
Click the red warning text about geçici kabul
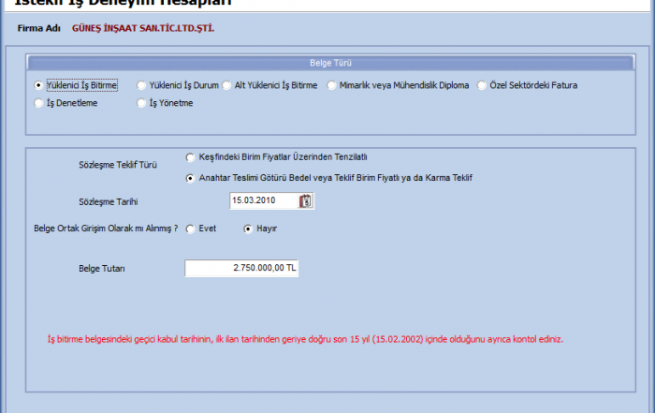click(x=305, y=338)
